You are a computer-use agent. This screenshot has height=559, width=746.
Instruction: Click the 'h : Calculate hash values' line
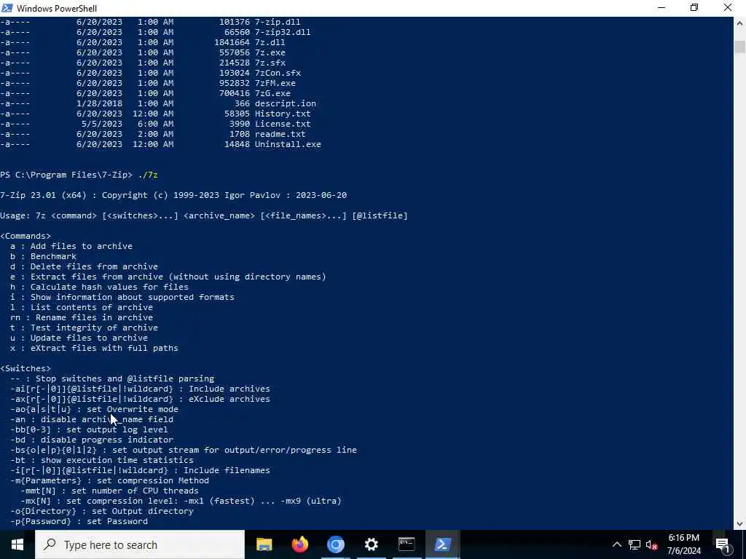point(99,287)
